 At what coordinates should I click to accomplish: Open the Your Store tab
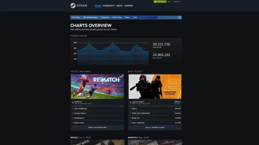pyautogui.click(x=76, y=17)
